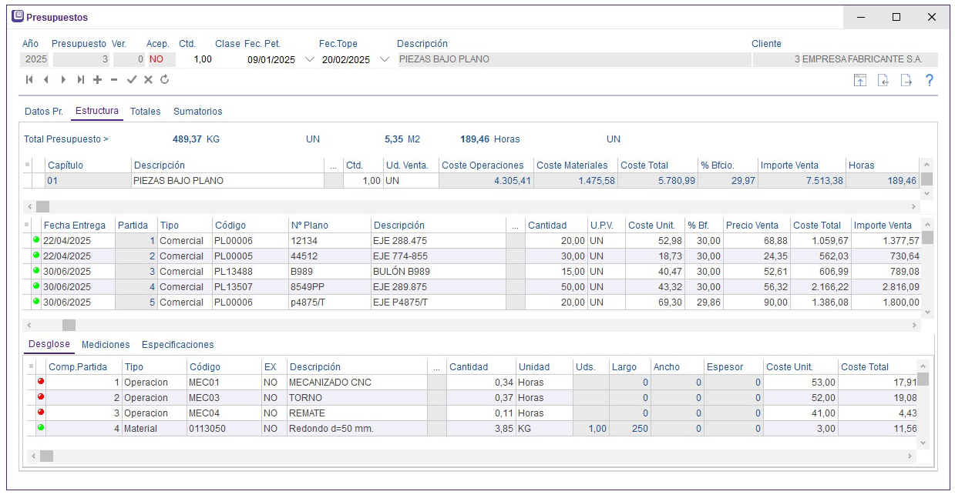
Task: Confirm changes with the checkmark icon
Action: tap(132, 80)
